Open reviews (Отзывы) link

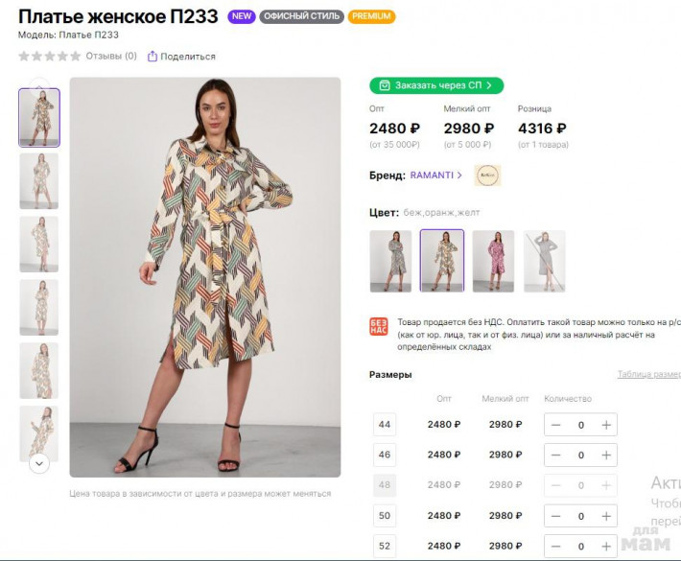click(x=111, y=57)
